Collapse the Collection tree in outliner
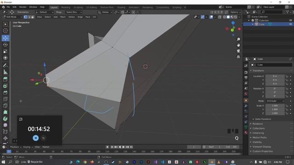 coord(249,20)
